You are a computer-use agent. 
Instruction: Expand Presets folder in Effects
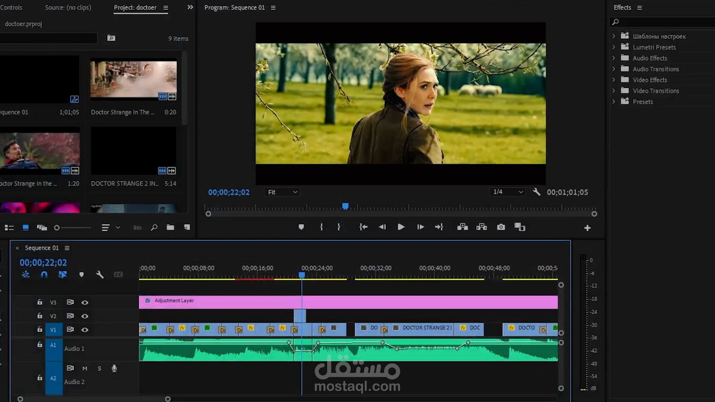click(613, 101)
